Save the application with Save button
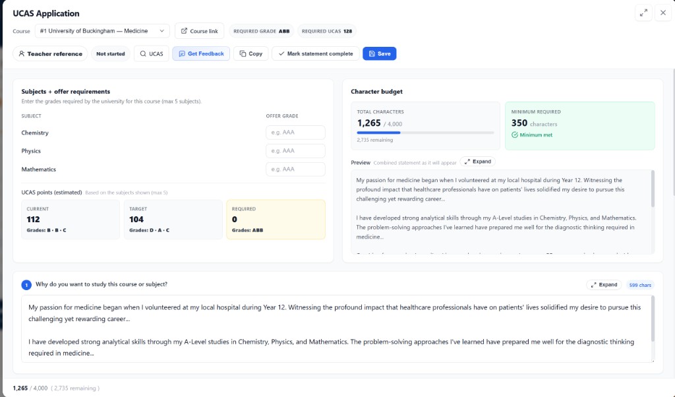 379,54
